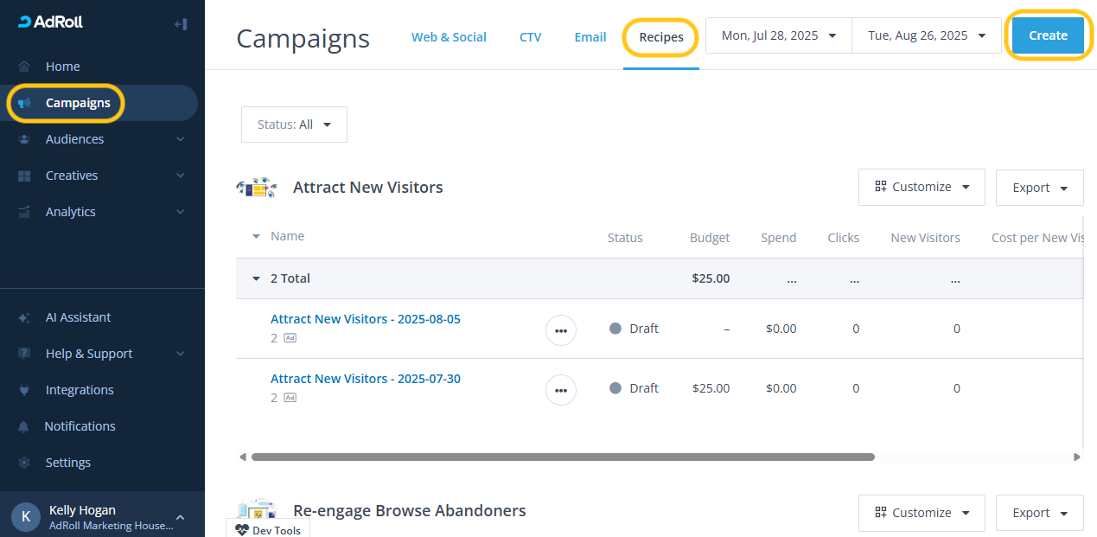Screen dimensions: 1097x537
Task: Open actions menu for the 2025-08-05 campaign
Action: [x=561, y=330]
